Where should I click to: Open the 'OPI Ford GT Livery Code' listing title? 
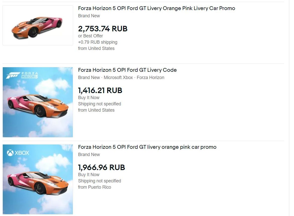click(127, 70)
